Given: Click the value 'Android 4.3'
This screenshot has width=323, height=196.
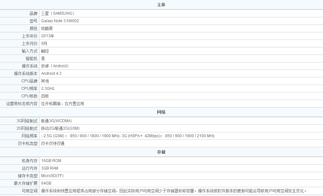Looking at the screenshot, I should coord(51,73).
